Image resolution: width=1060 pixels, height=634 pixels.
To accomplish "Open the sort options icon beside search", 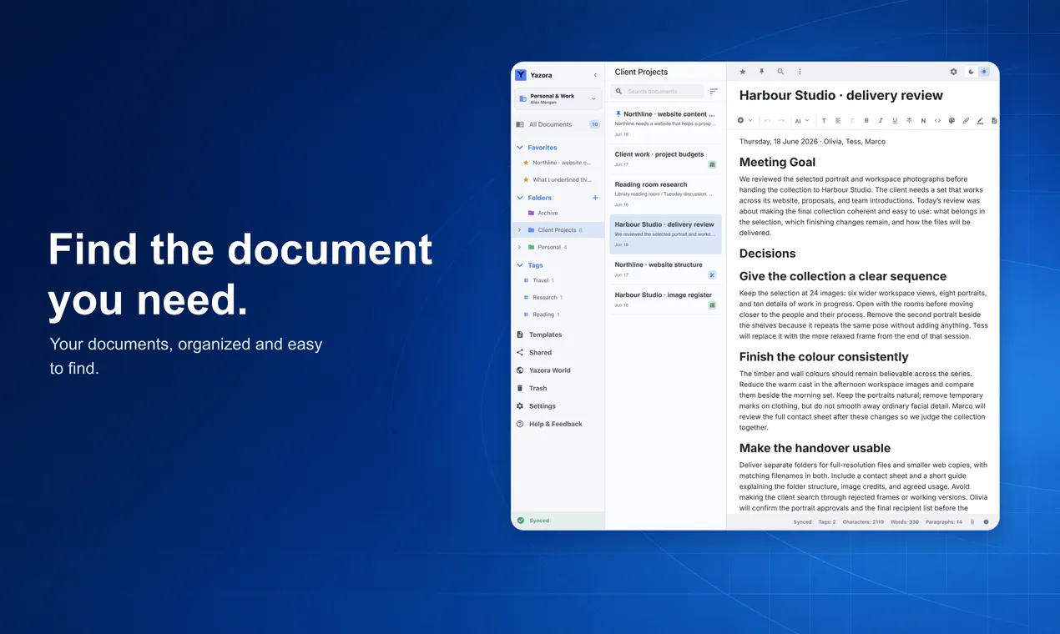I will pos(714,92).
